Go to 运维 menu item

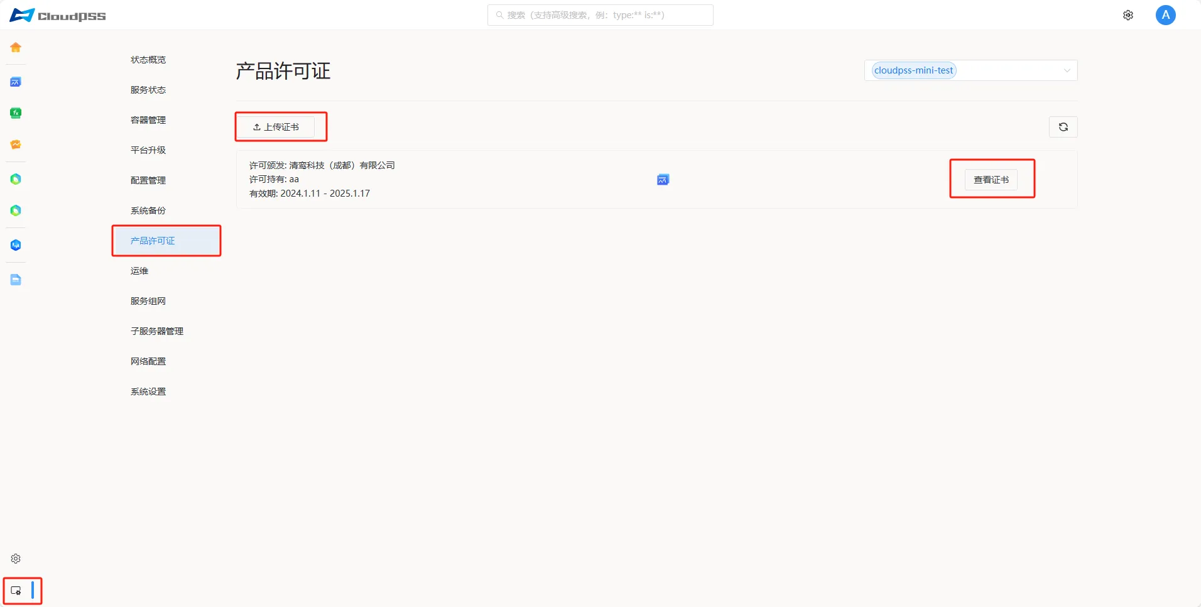139,271
